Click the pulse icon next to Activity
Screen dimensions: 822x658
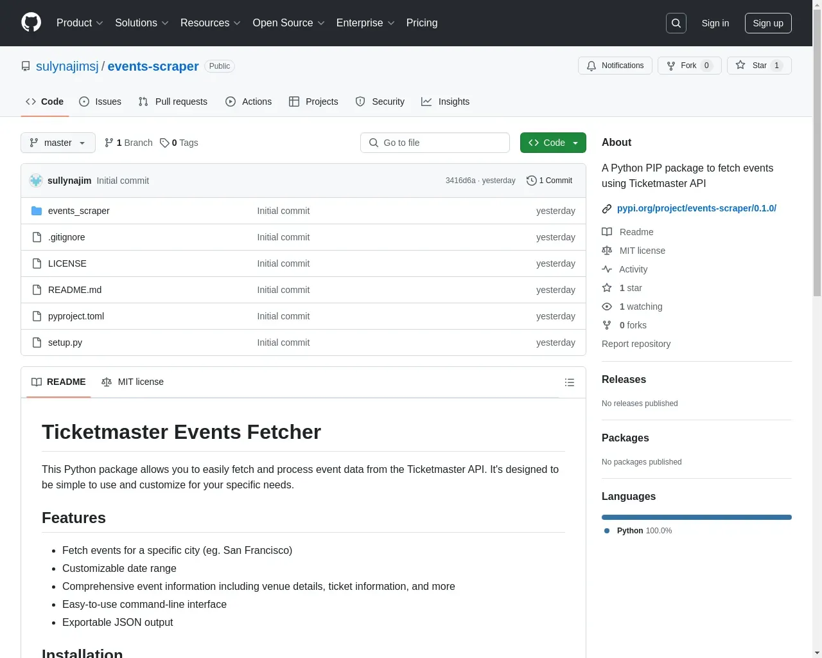607,269
